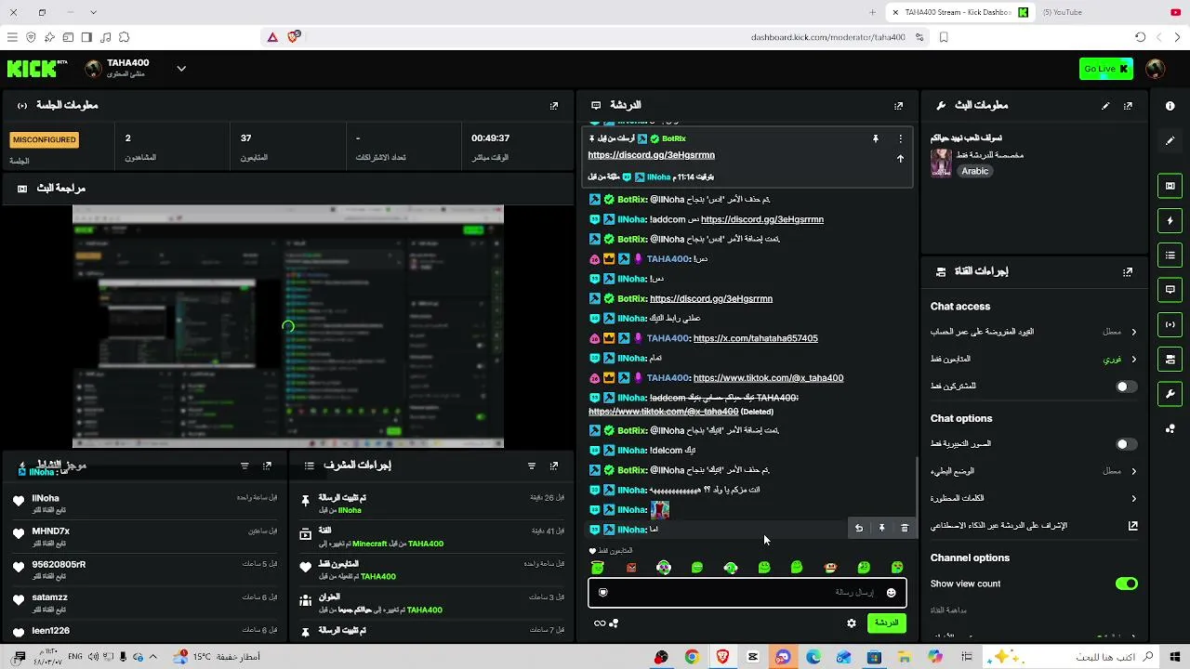1190x669 pixels.
Task: Open the x.com/tahataha657405 link in chat
Action: pos(756,338)
